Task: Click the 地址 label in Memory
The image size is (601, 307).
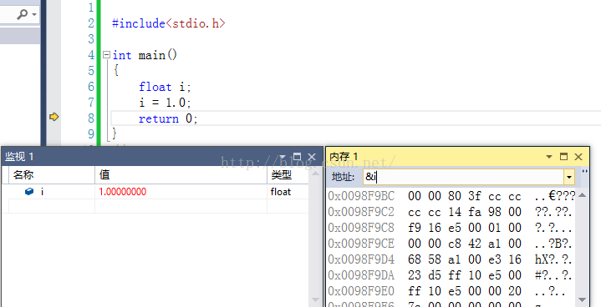Action: click(x=344, y=177)
